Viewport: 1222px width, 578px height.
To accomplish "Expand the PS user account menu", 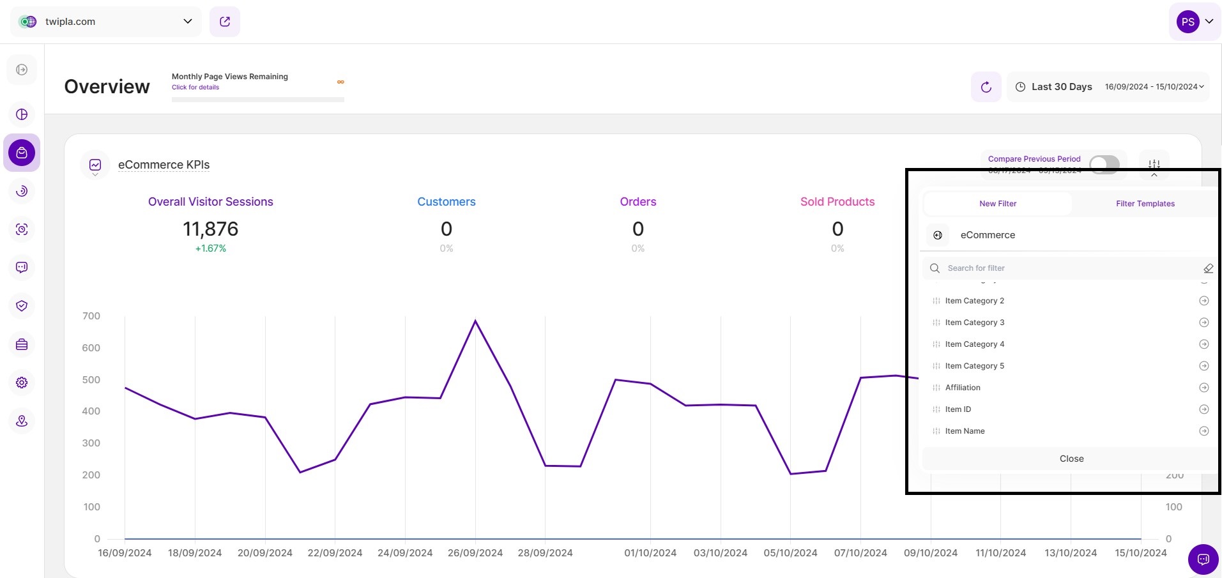I will coord(1195,22).
